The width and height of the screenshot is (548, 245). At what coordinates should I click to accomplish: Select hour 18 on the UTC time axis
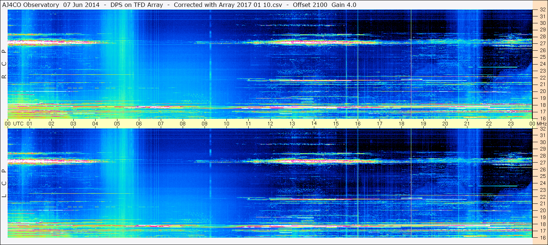pyautogui.click(x=401, y=124)
